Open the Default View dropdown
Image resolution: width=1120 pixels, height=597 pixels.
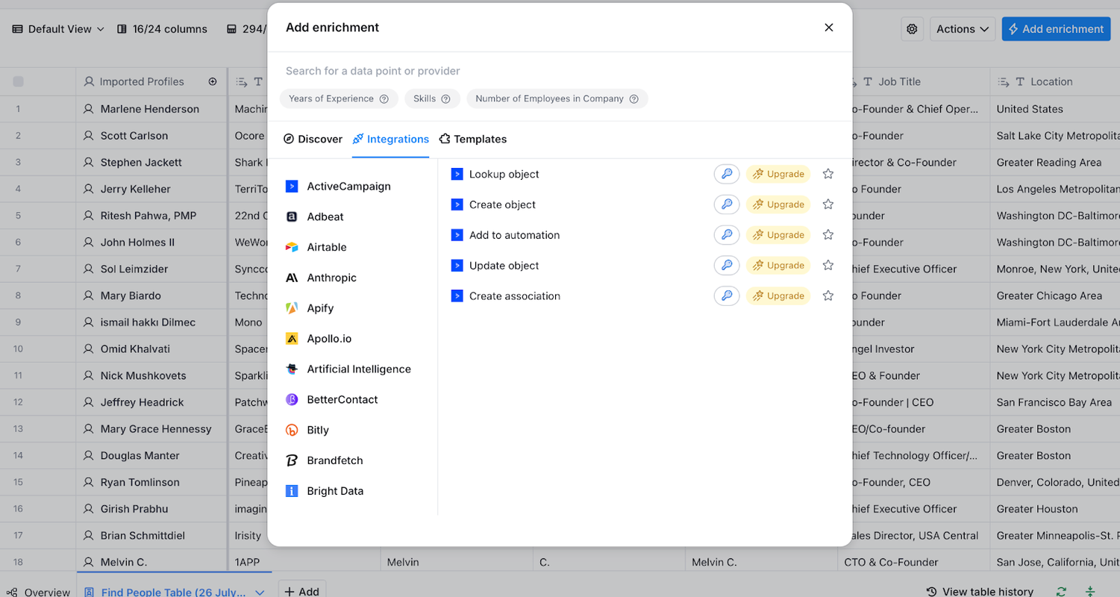tap(59, 29)
